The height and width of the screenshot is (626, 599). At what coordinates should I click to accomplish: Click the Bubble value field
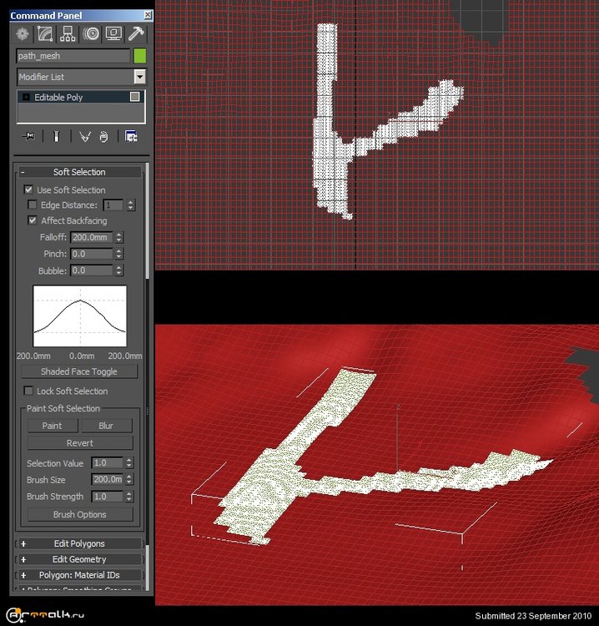(92, 270)
